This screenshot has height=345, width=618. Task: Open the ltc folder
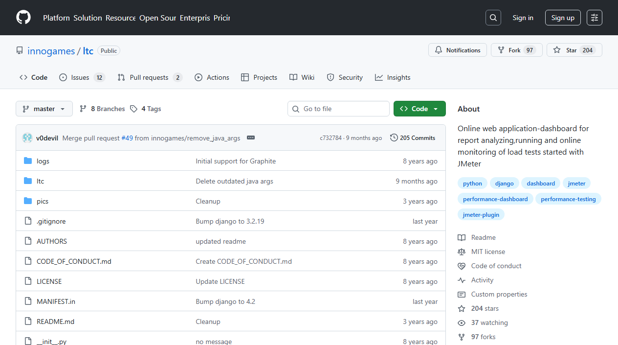click(x=40, y=181)
